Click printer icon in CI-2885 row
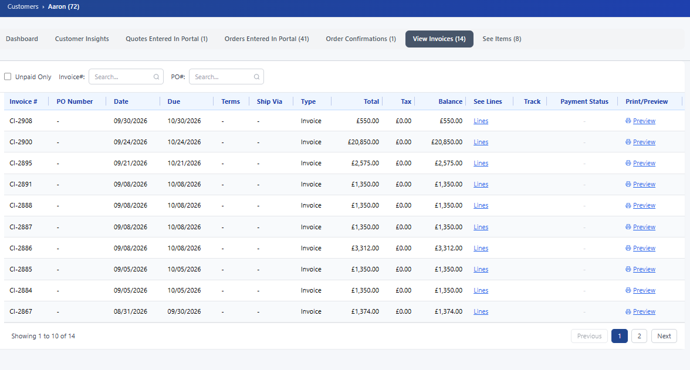Viewport: 690px width, 370px height. pyautogui.click(x=628, y=269)
